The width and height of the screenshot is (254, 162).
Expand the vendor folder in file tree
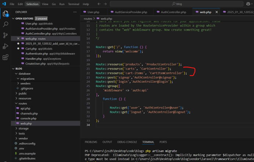click(23, 138)
